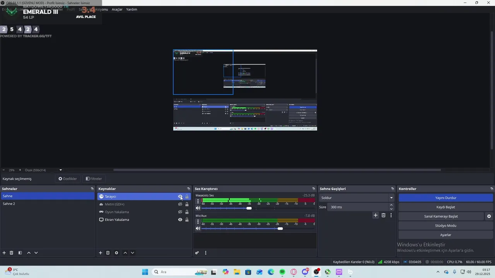Undock the Kaynaklar panel
The height and width of the screenshot is (278, 495).
click(189, 189)
